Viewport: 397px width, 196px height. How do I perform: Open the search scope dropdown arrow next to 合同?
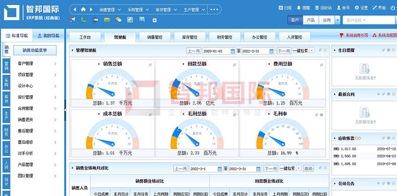tap(337, 20)
